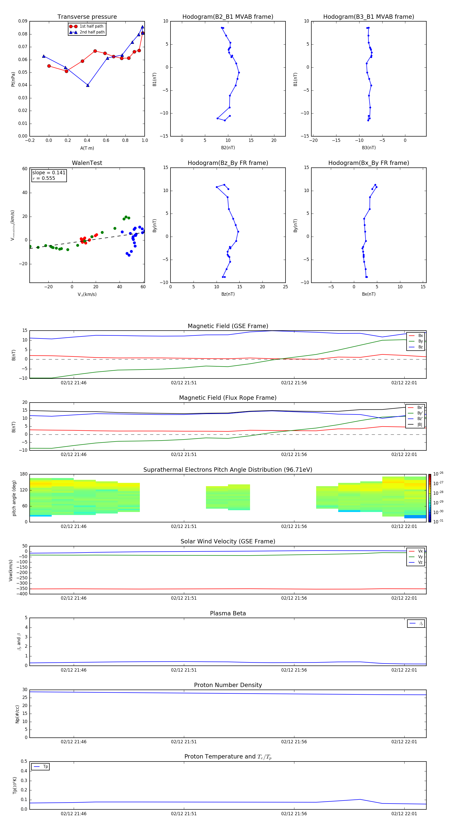
Task: Click "02/12 22:01" tick under Proton Temperature panel
Action: point(404,814)
